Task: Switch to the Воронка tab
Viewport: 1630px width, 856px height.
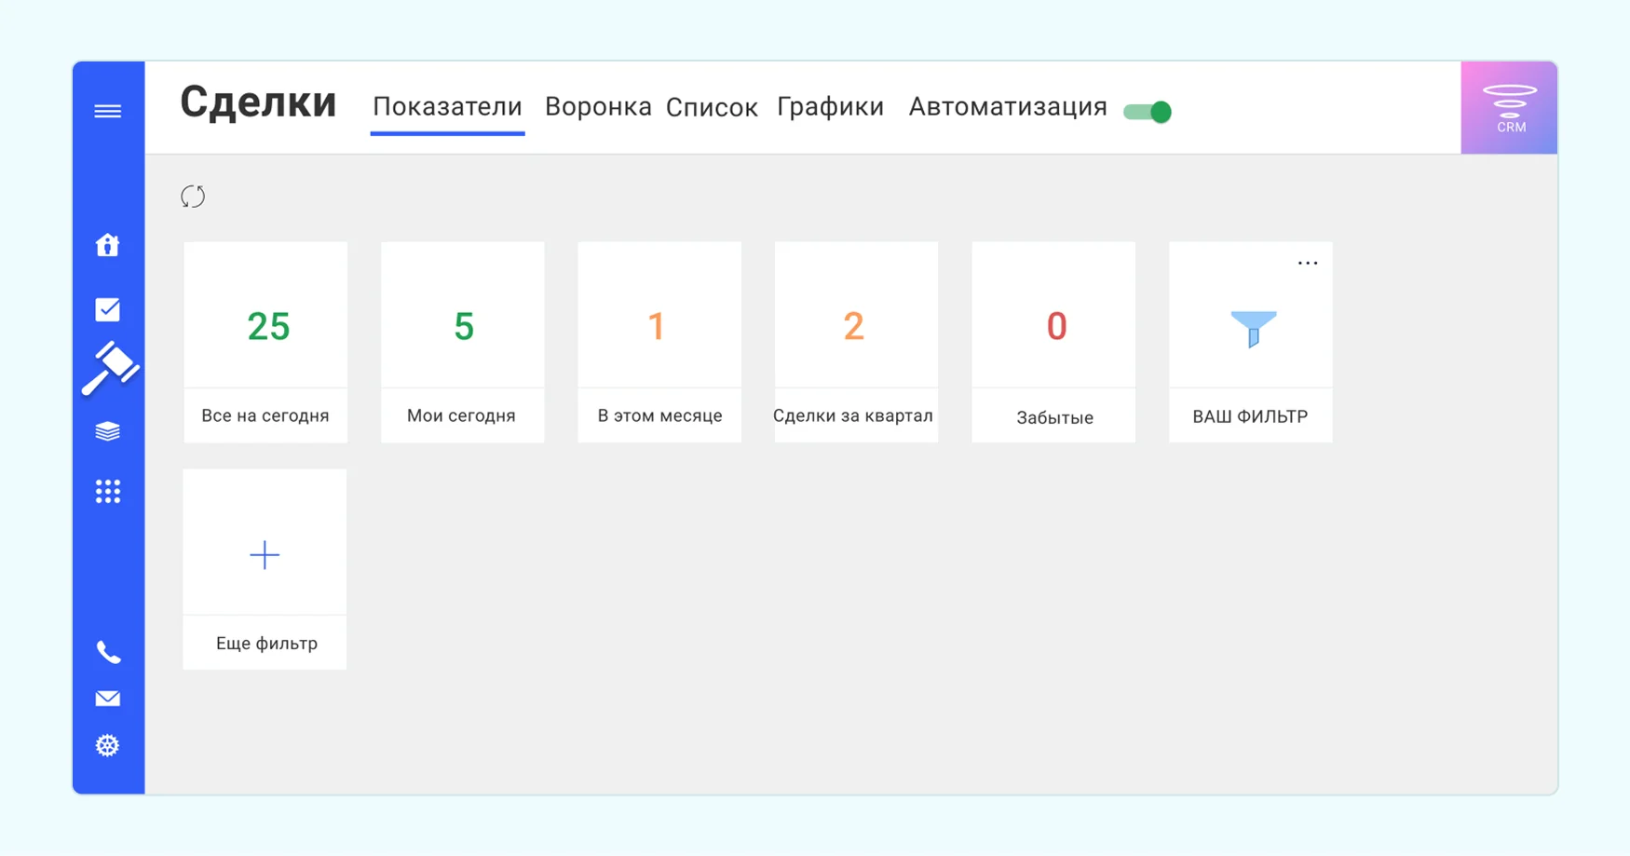Action: click(x=598, y=107)
